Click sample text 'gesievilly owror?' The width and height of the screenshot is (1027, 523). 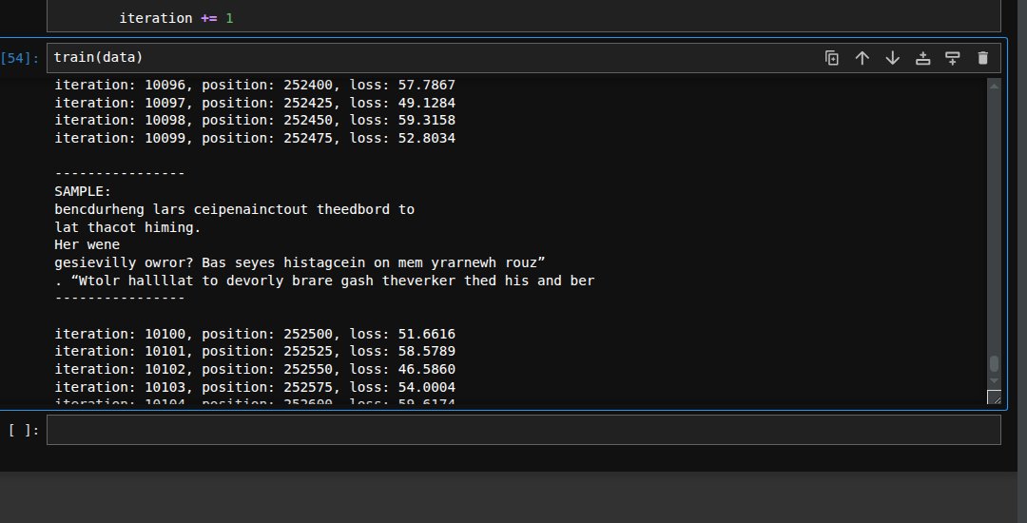pyautogui.click(x=124, y=262)
